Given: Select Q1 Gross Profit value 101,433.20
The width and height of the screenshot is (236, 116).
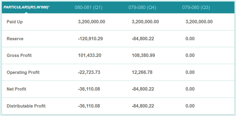Looking at the screenshot, I should point(90,56).
